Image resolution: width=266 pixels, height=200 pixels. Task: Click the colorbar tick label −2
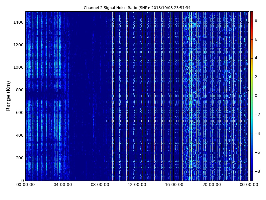pos(257,115)
